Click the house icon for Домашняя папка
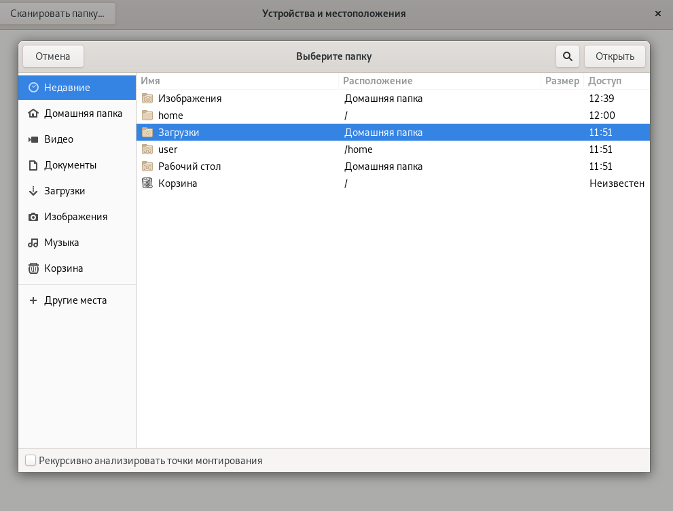Screen dimensions: 673x511 33,113
